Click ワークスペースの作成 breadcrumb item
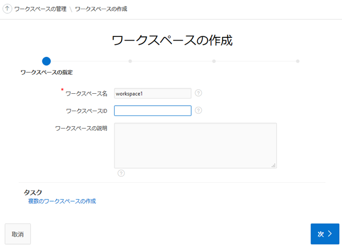This screenshot has height=250, width=342. coord(101,9)
